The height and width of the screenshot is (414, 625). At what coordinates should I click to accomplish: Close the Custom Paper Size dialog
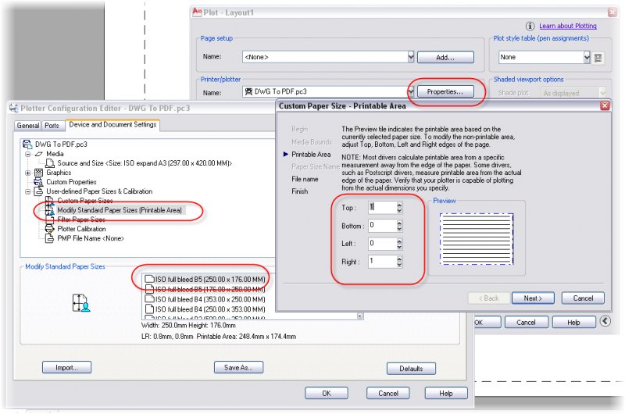[605, 105]
